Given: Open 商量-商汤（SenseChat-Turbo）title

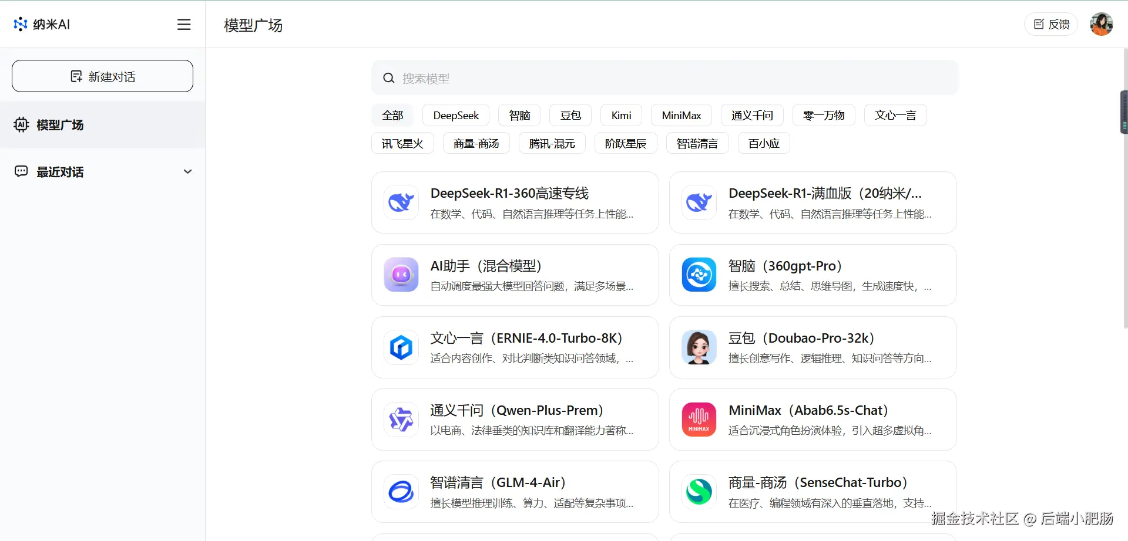Looking at the screenshot, I should [x=818, y=482].
